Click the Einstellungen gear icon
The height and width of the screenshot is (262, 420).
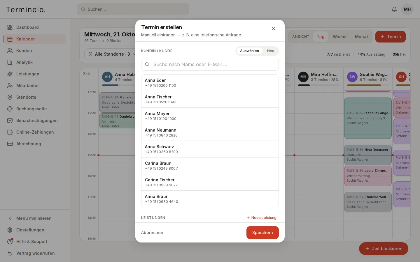[x=10, y=230]
